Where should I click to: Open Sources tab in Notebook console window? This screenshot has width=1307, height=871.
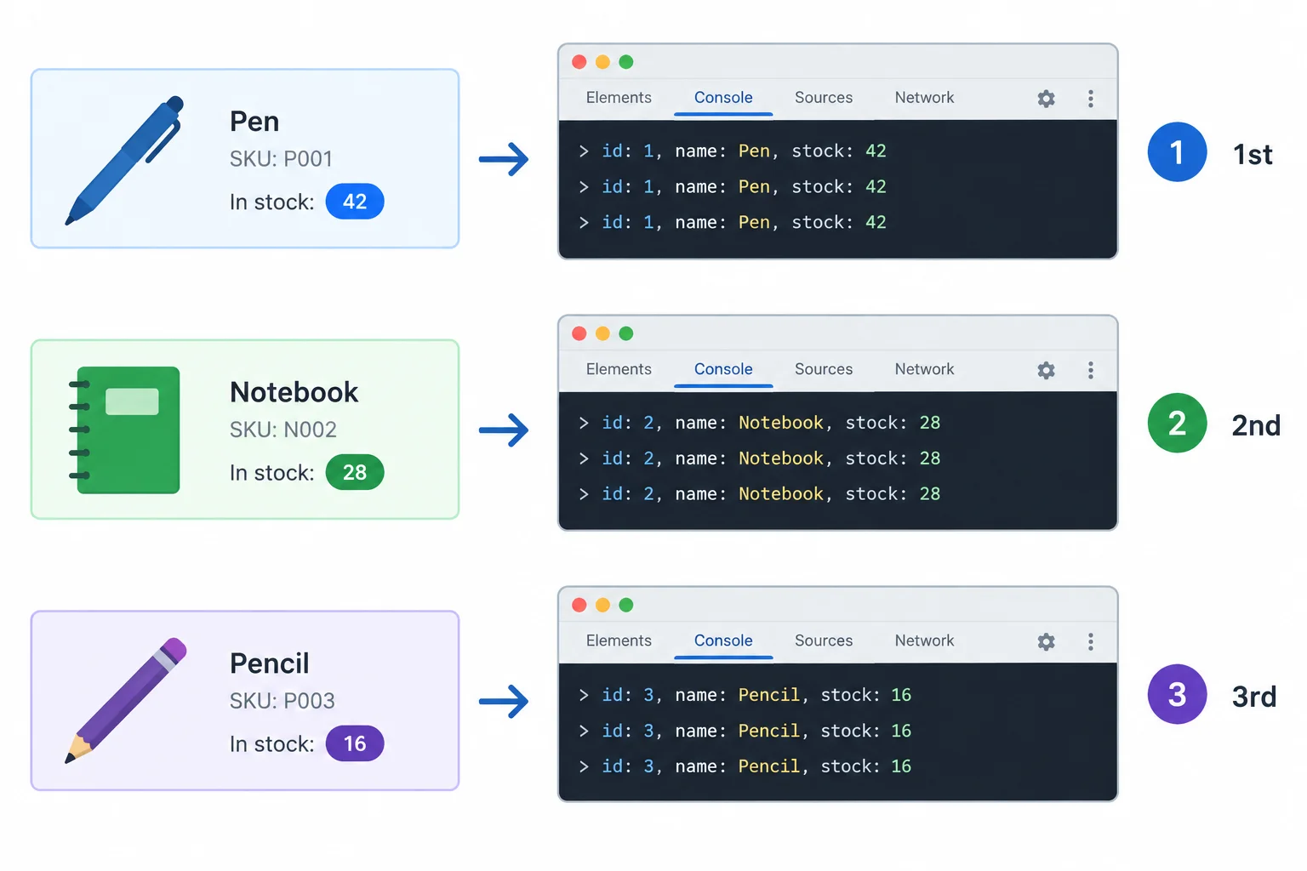[824, 369]
